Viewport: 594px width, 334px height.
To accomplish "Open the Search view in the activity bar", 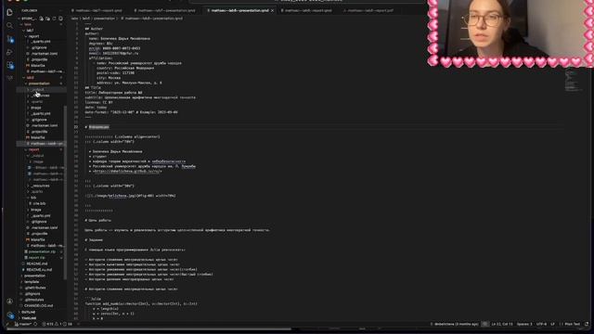I will click(x=9, y=25).
